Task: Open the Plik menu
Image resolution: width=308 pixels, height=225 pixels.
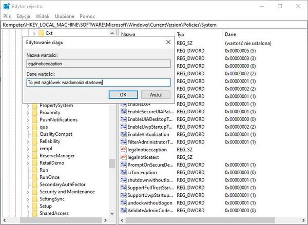Action: click(7, 16)
